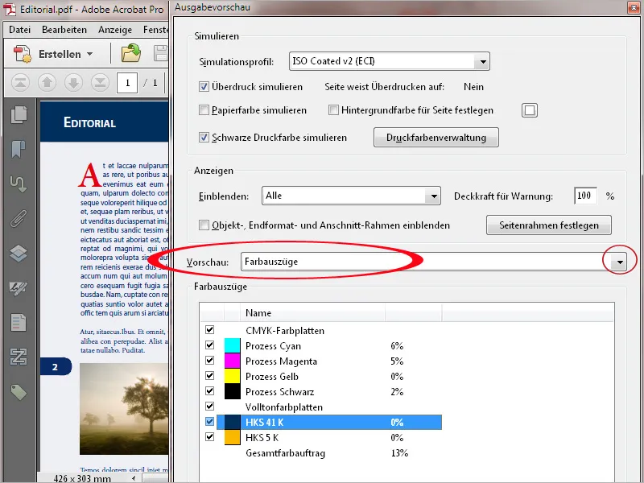Click the Druckfarbenverwaltung button
644x483 pixels.
(436, 137)
